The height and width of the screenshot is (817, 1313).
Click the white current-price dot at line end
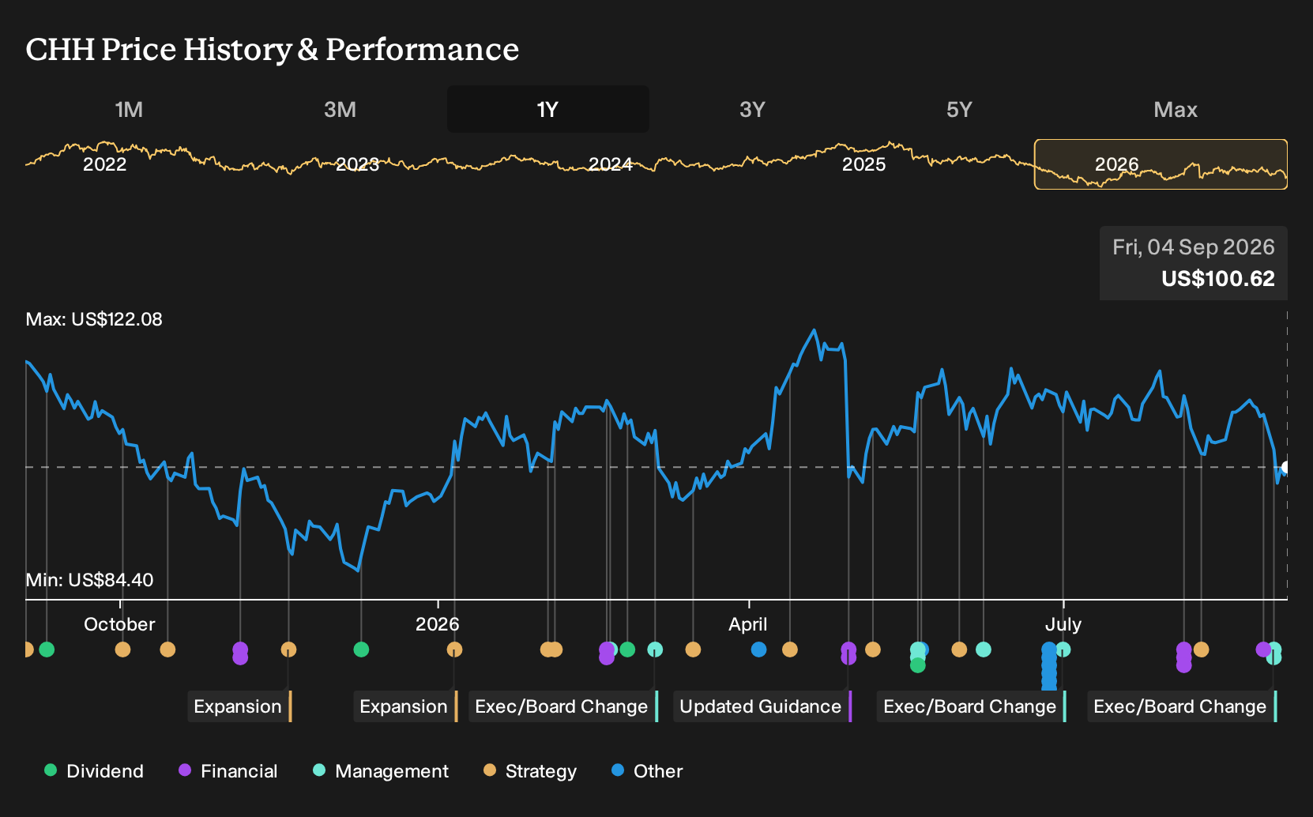click(1286, 467)
